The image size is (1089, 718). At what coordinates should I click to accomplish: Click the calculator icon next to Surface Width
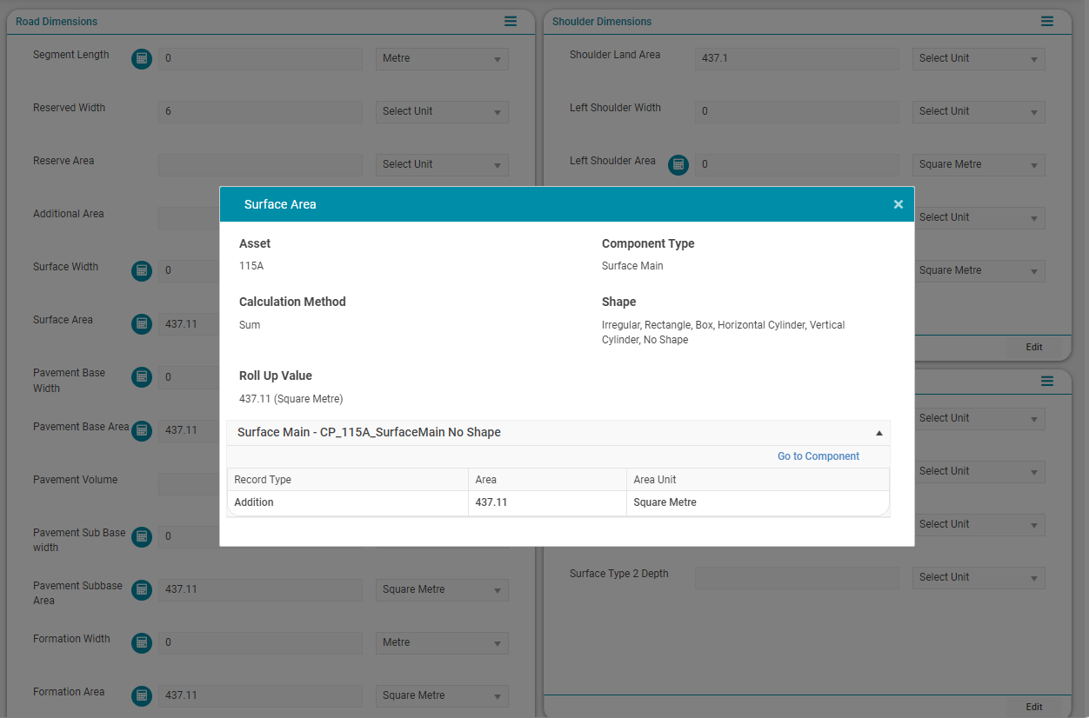[142, 270]
